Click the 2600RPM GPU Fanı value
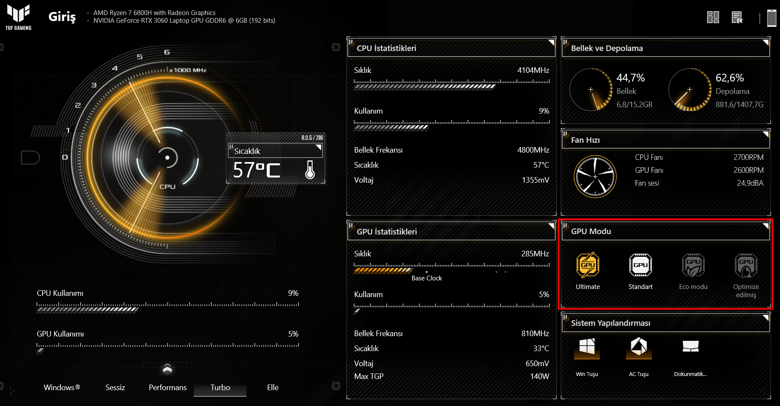780x406 pixels. 748,170
